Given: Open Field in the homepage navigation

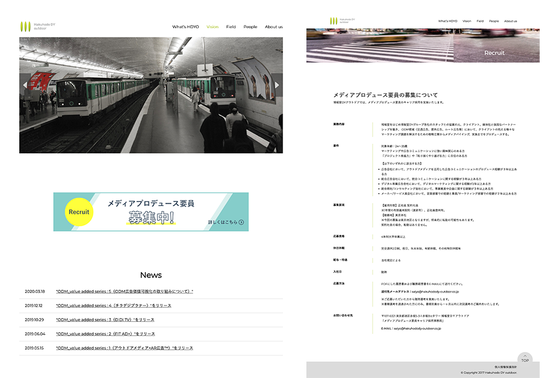Looking at the screenshot, I should click(x=231, y=27).
